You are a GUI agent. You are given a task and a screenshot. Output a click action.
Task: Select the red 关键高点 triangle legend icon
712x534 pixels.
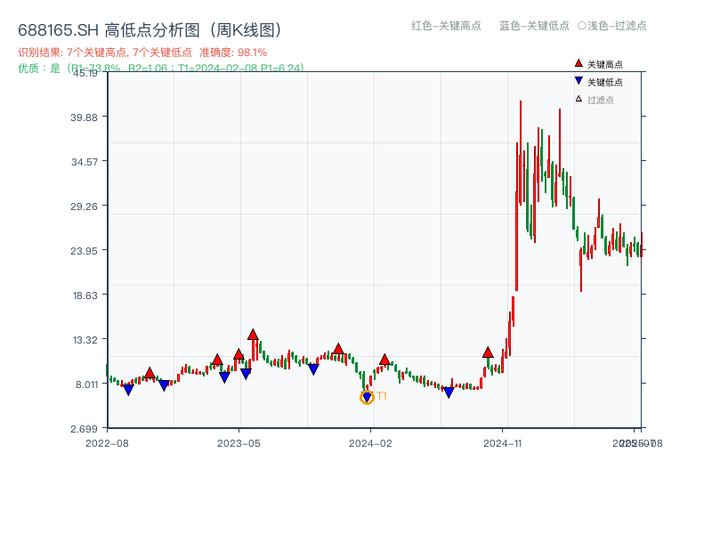tap(577, 64)
